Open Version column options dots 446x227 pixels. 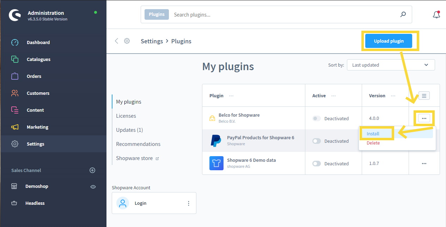[x=393, y=96]
